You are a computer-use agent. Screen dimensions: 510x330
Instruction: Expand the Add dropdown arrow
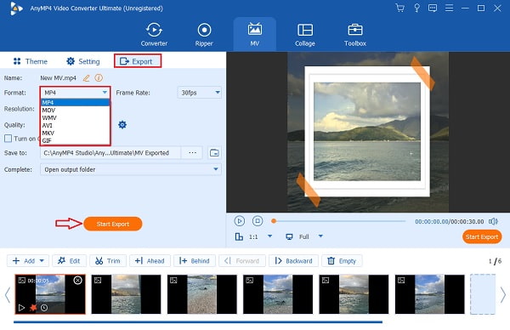coord(42,261)
